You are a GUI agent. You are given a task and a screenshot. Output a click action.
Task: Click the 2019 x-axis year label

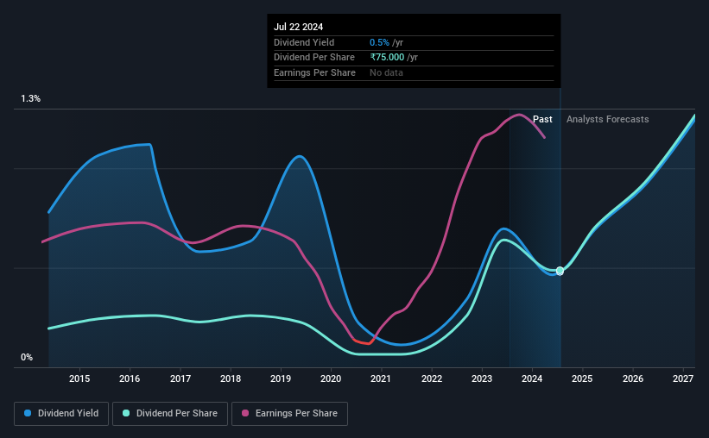[281, 379]
